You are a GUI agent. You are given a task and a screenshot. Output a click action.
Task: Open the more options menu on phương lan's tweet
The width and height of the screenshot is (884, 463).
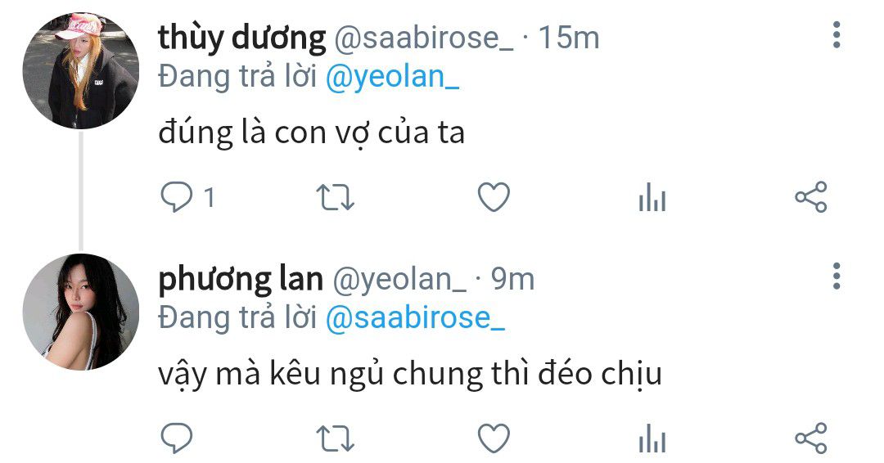coord(837,276)
